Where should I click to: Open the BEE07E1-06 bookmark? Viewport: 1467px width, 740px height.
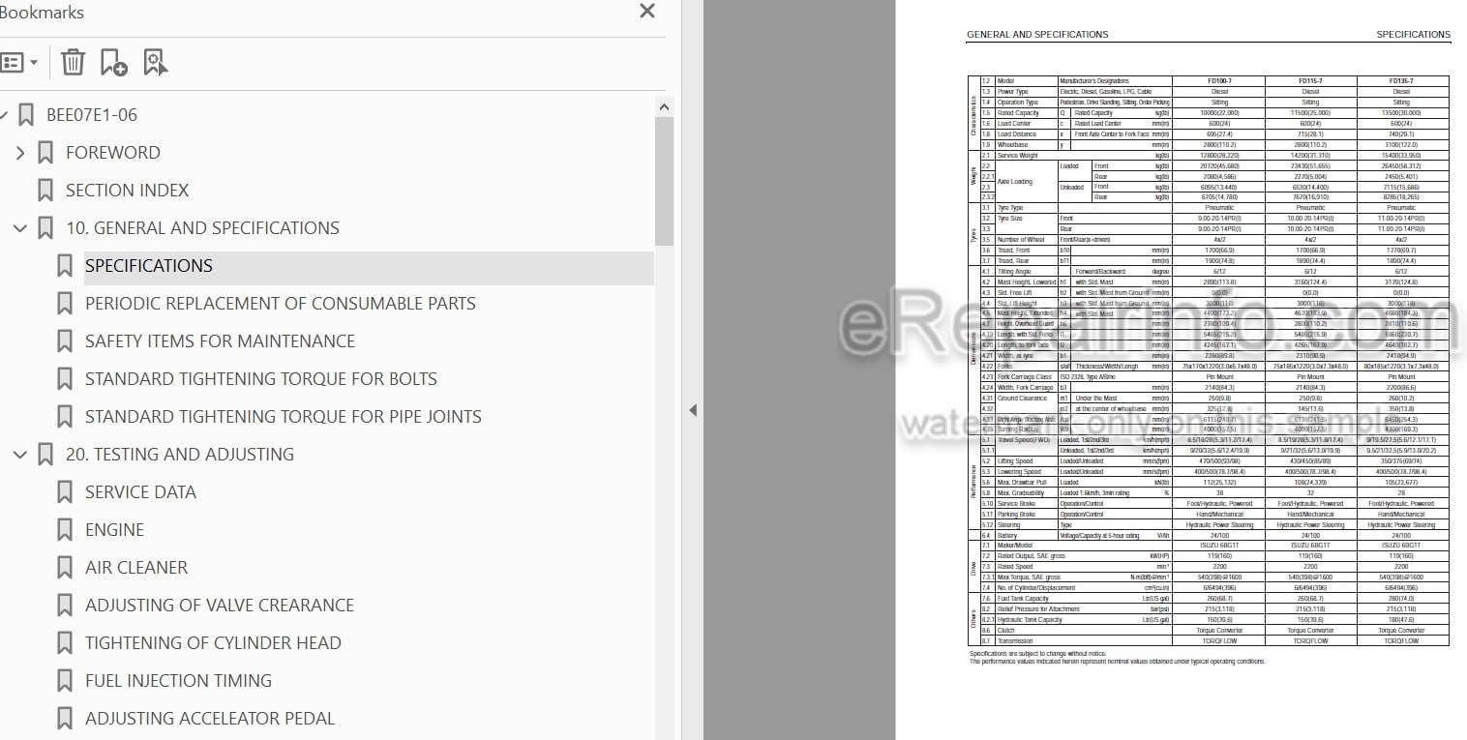92,115
